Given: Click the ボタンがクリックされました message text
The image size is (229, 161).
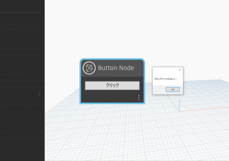Looking at the screenshot, I should (x=166, y=79).
